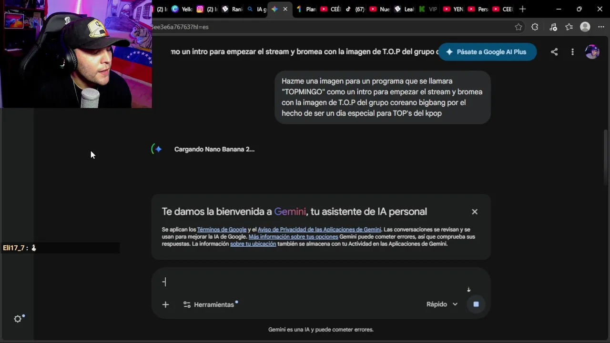Image resolution: width=610 pixels, height=343 pixels.
Task: Switch to the TikTok (67) tab
Action: pyautogui.click(x=355, y=9)
